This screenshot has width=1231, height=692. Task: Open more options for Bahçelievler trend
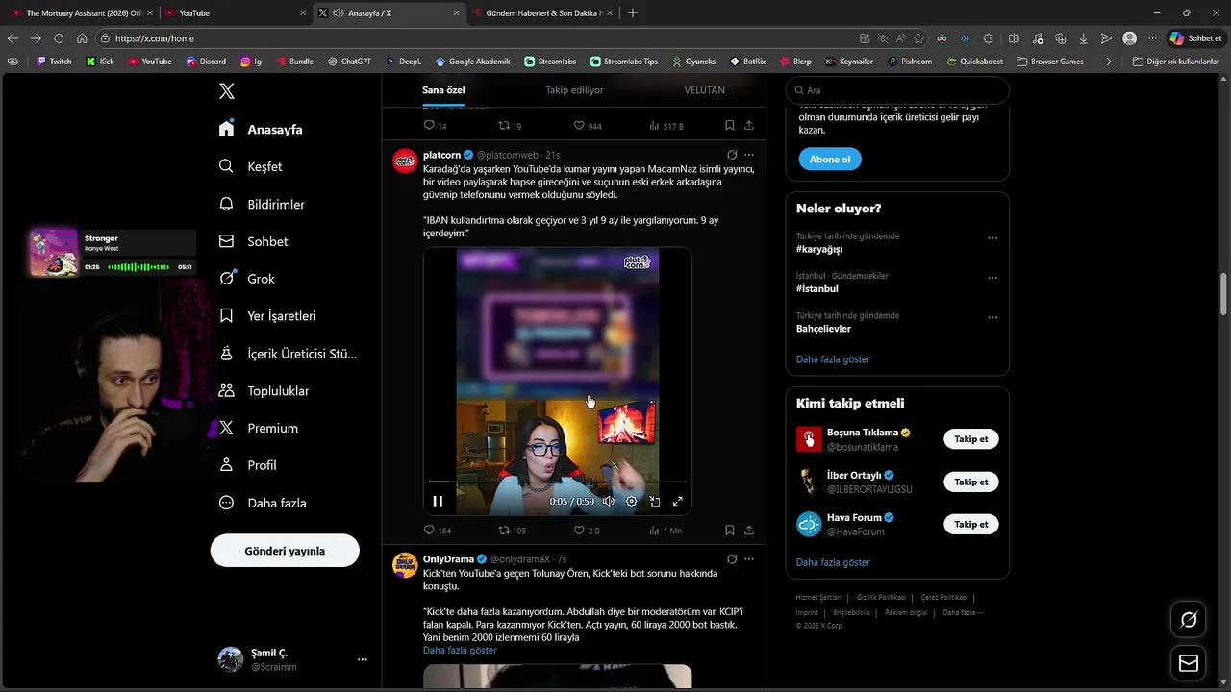[x=992, y=317]
